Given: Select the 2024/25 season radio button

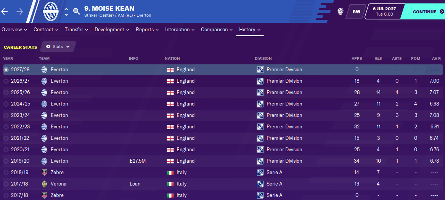Looking at the screenshot, I should coord(6,104).
